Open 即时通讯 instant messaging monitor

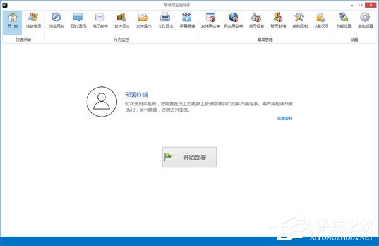78,21
